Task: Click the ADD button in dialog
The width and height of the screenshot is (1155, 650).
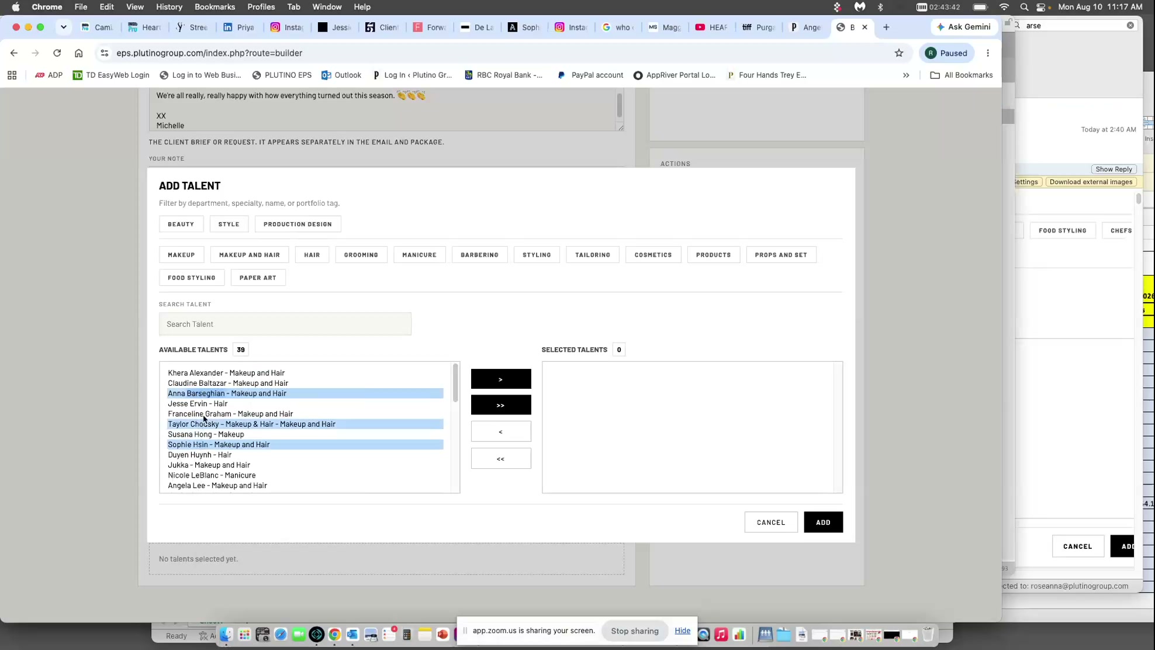Action: (x=823, y=522)
